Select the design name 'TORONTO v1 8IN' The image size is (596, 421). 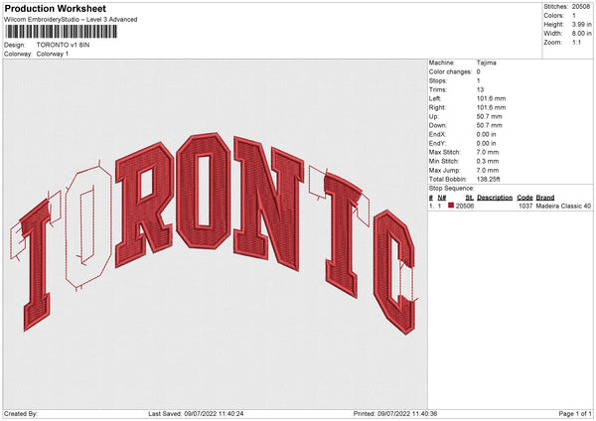tap(64, 45)
